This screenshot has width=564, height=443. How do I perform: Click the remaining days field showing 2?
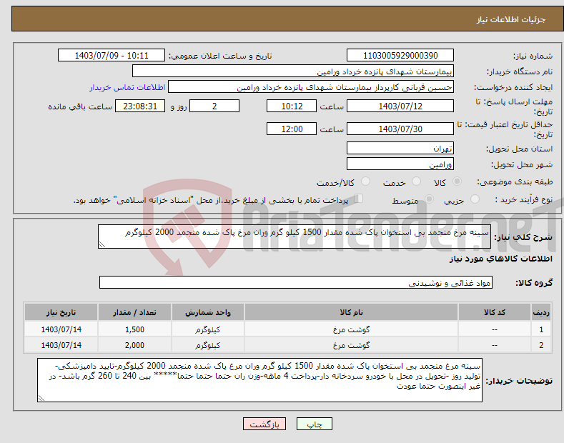[214, 106]
